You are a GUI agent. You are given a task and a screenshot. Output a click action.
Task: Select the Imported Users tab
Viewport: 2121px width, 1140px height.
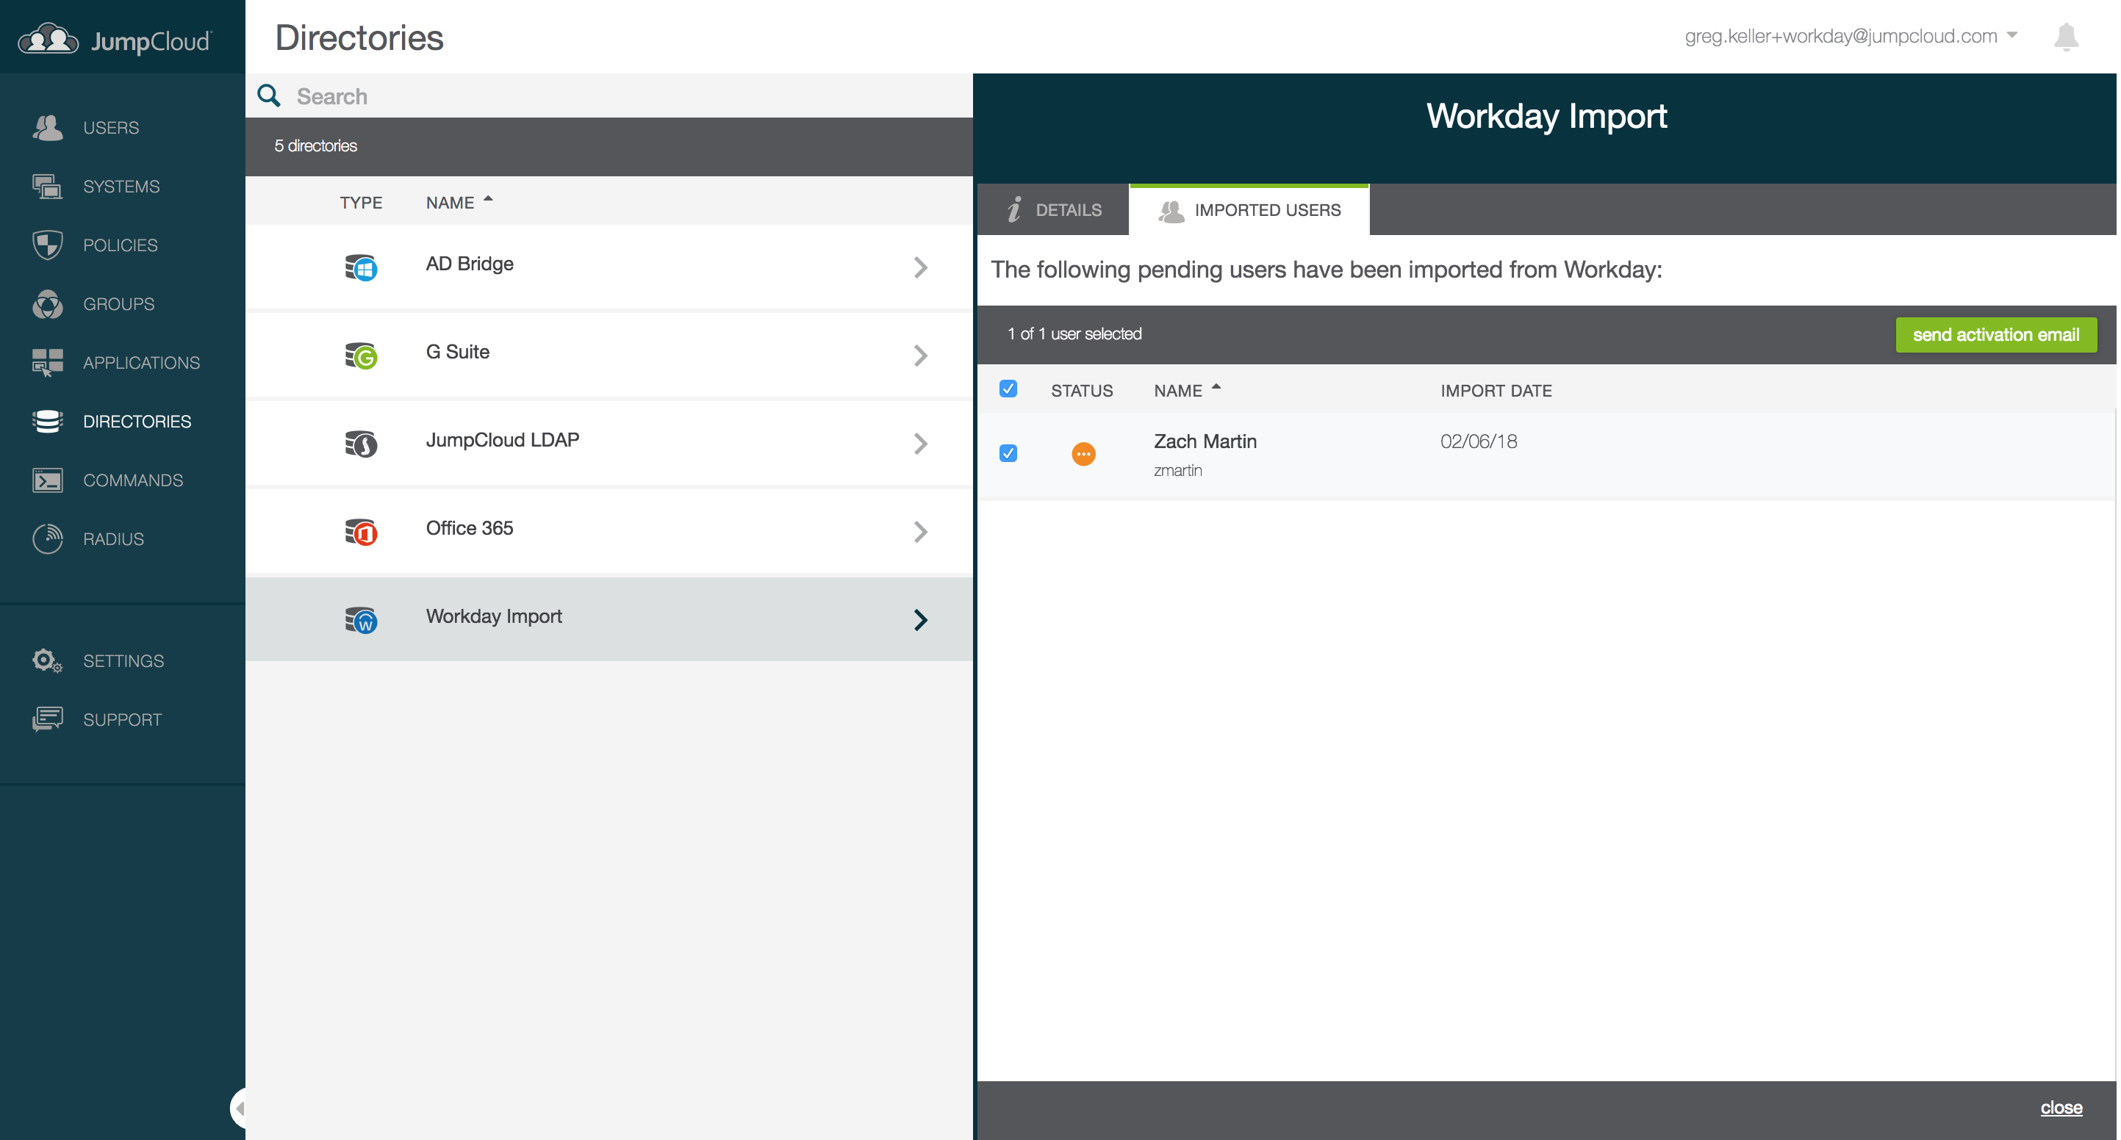(x=1249, y=210)
